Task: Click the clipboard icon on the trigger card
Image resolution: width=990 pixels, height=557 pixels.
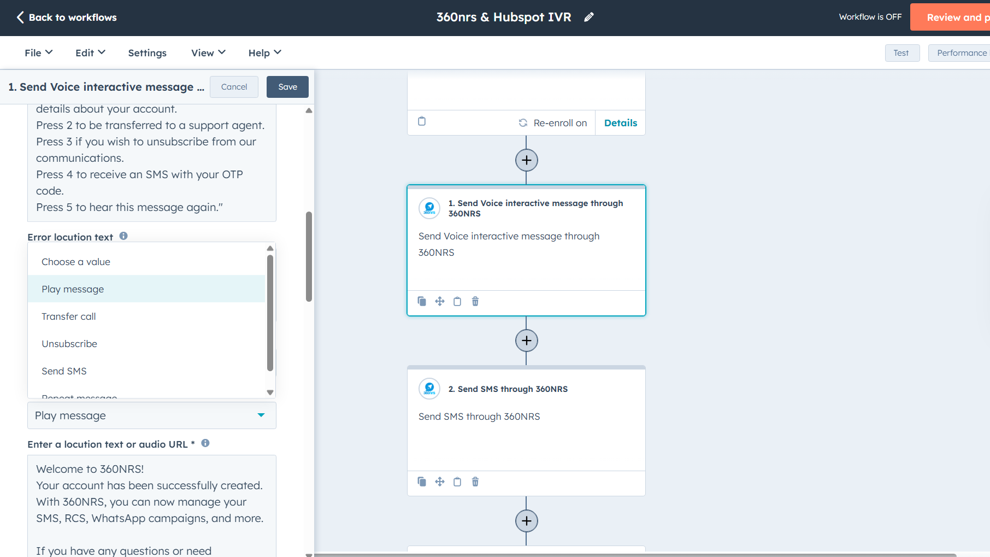Action: (422, 121)
